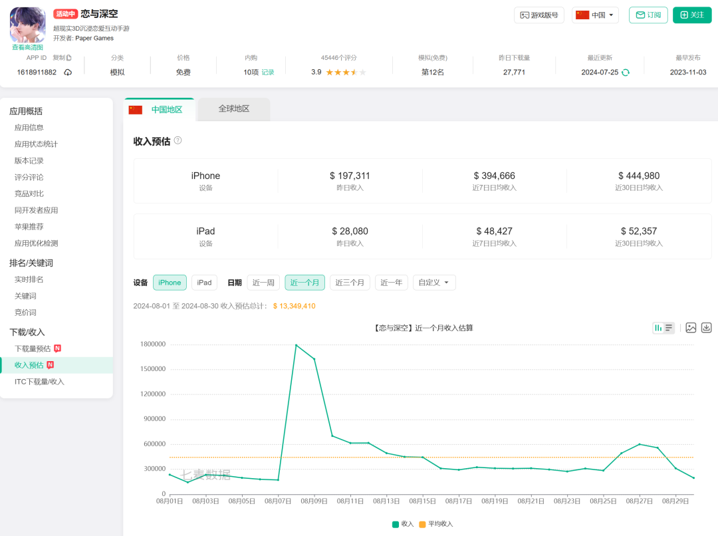Switch device filter to iPad

tap(204, 282)
